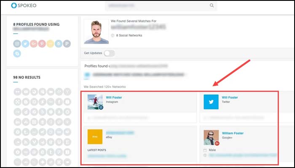This screenshot has width=295, height=168.
Task: Open the gray 'P' icon under profiles found
Action: pos(67,44)
